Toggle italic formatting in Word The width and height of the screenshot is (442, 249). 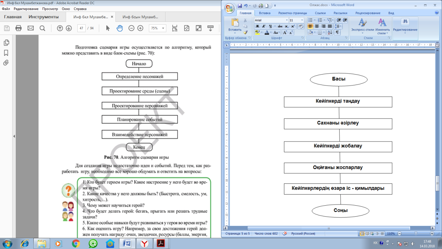point(263,26)
